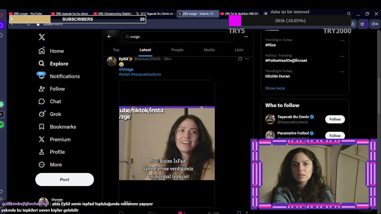Open Parametre Futbol profile name
Screen dimensions: 381x214
(x=293, y=133)
